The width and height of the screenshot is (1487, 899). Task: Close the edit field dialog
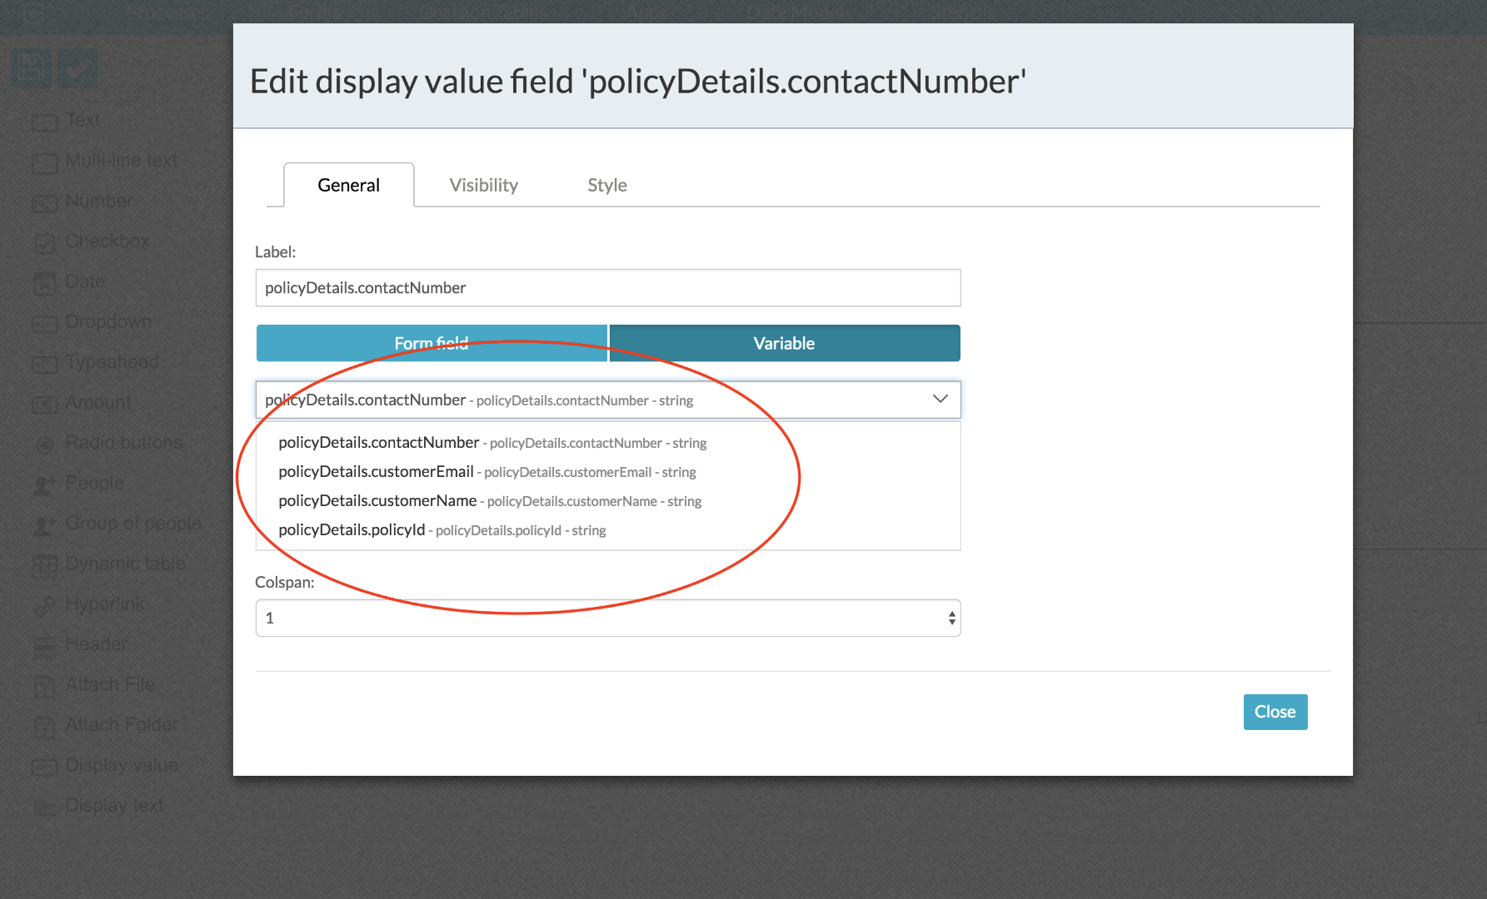tap(1275, 712)
